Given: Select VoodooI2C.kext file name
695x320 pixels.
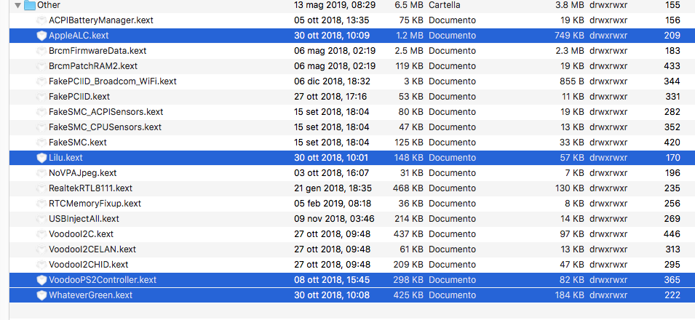Looking at the screenshot, I should (x=81, y=234).
